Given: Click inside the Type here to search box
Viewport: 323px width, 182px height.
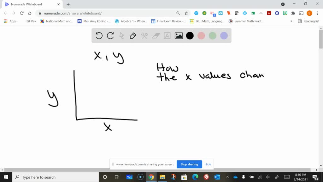Looking at the screenshot, I should point(50,177).
